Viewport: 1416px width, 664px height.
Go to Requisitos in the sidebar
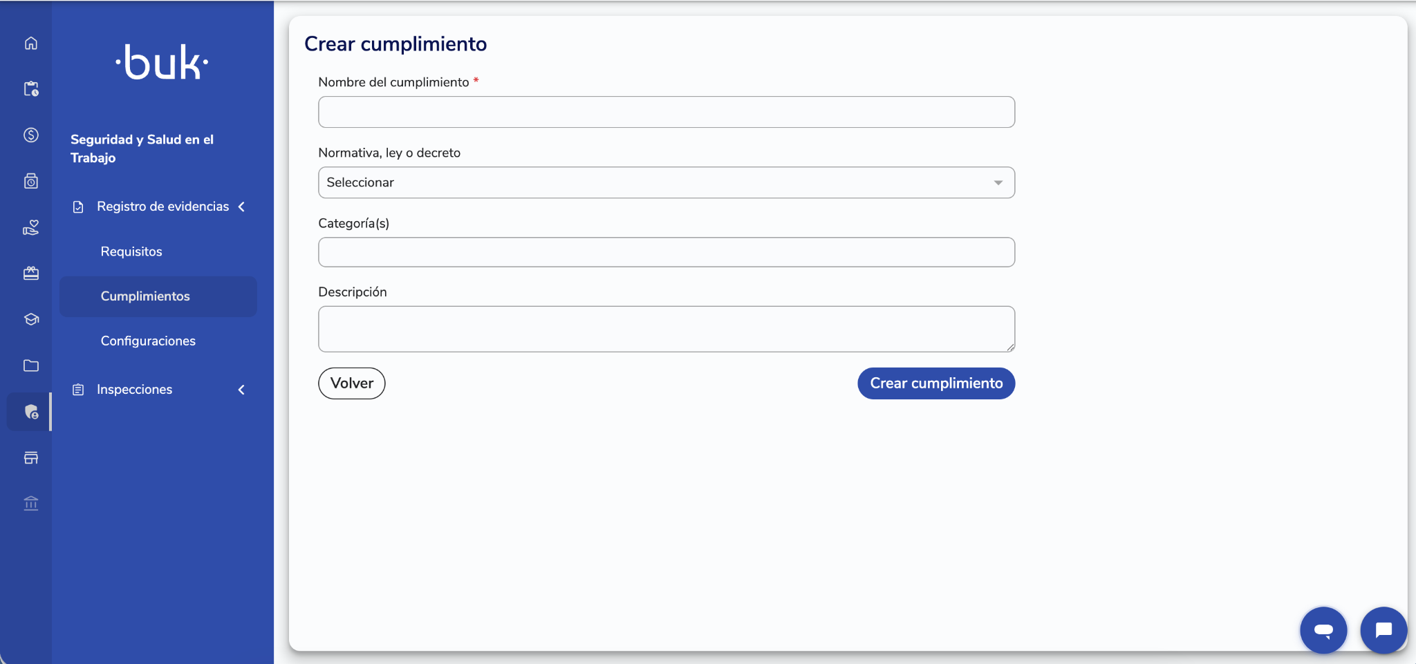tap(131, 252)
